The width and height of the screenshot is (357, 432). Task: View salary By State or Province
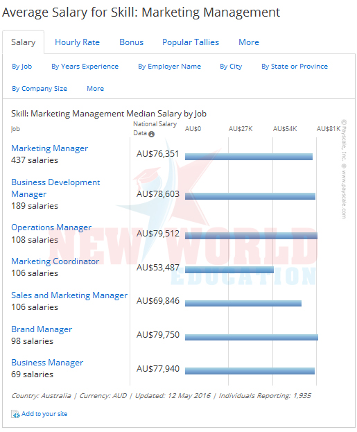pos(295,67)
